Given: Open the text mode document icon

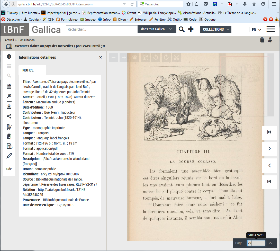Looking at the screenshot, I should 9,86.
